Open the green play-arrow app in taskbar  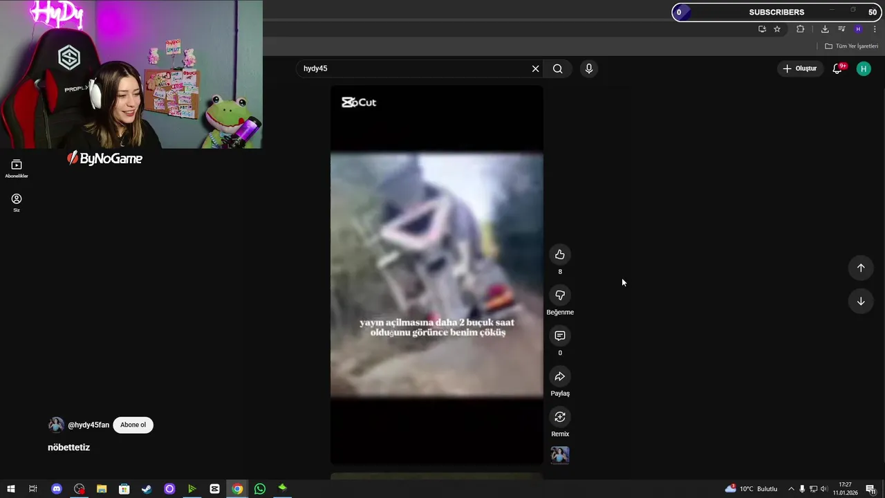point(192,489)
